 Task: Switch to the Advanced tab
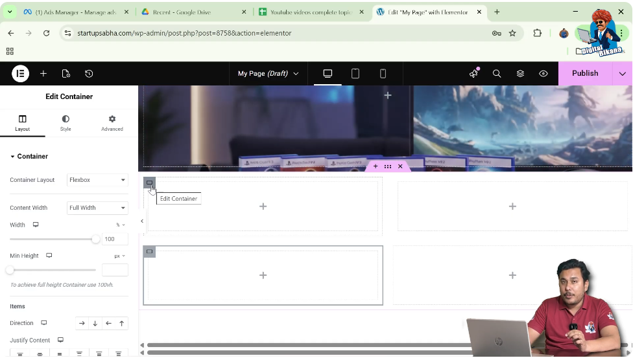[x=112, y=123]
